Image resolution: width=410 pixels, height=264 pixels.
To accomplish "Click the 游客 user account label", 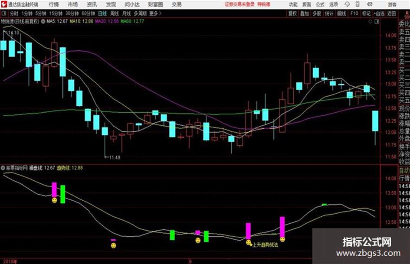I will point(392,4).
